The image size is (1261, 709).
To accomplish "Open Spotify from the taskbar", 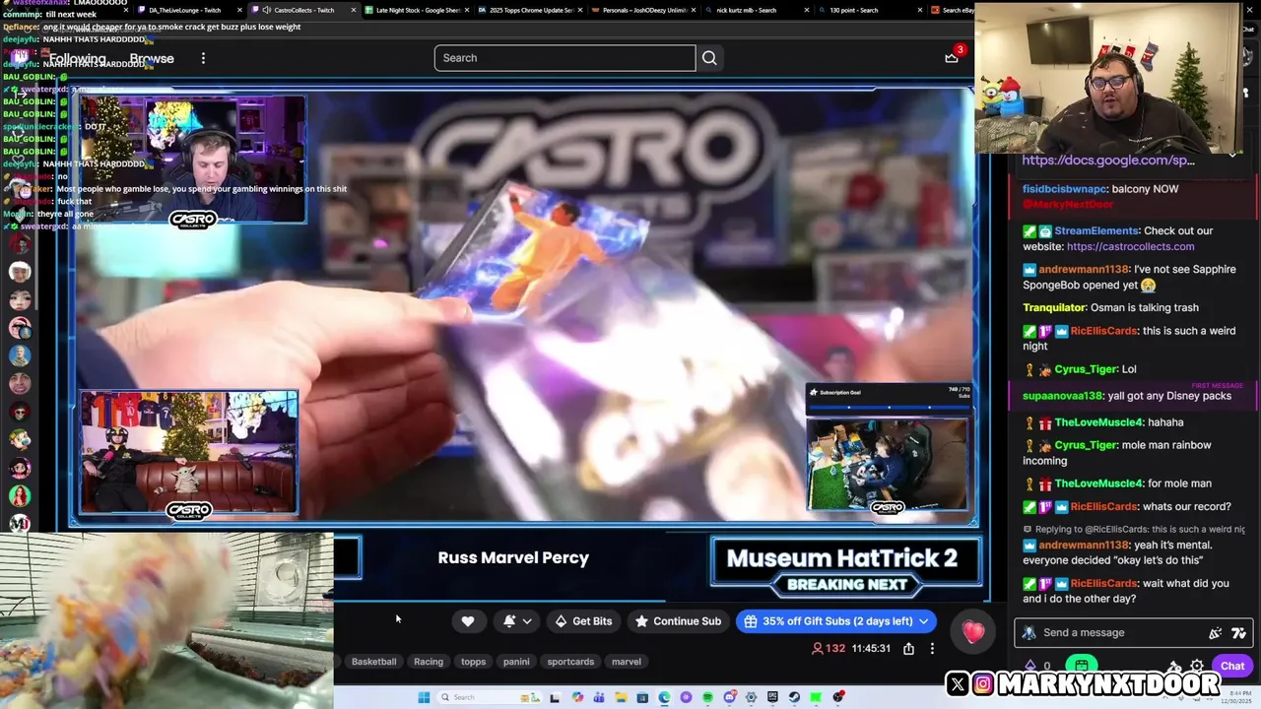I will coord(707,697).
